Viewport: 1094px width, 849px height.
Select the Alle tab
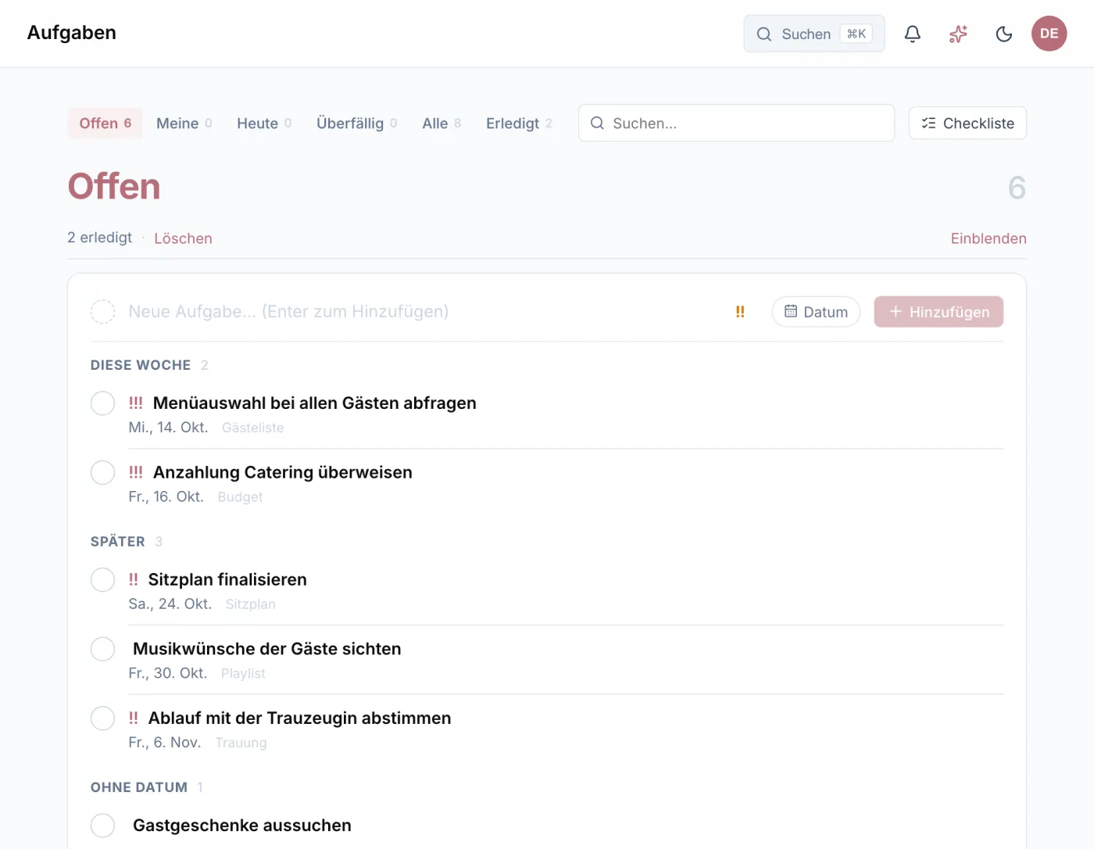[x=442, y=124]
